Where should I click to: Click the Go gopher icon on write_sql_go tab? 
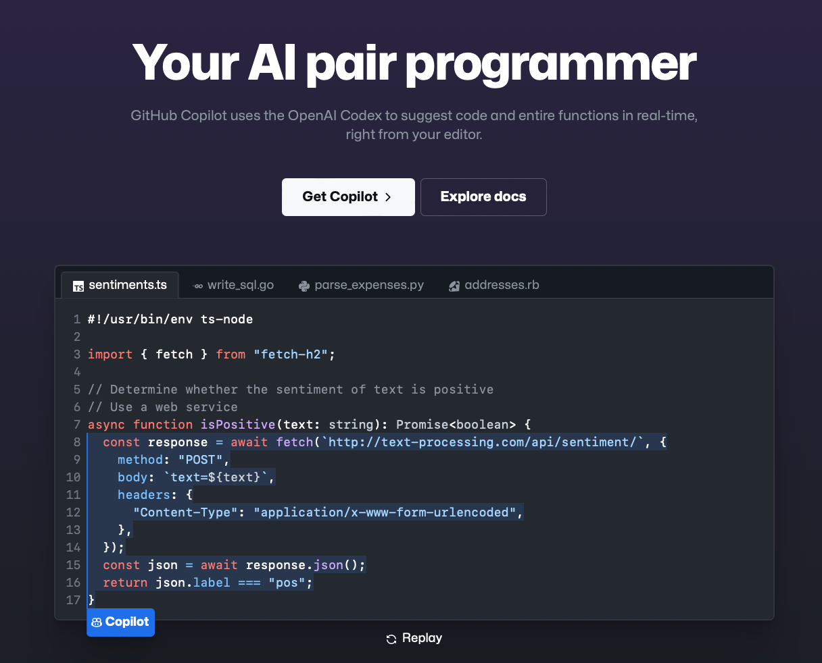[198, 285]
